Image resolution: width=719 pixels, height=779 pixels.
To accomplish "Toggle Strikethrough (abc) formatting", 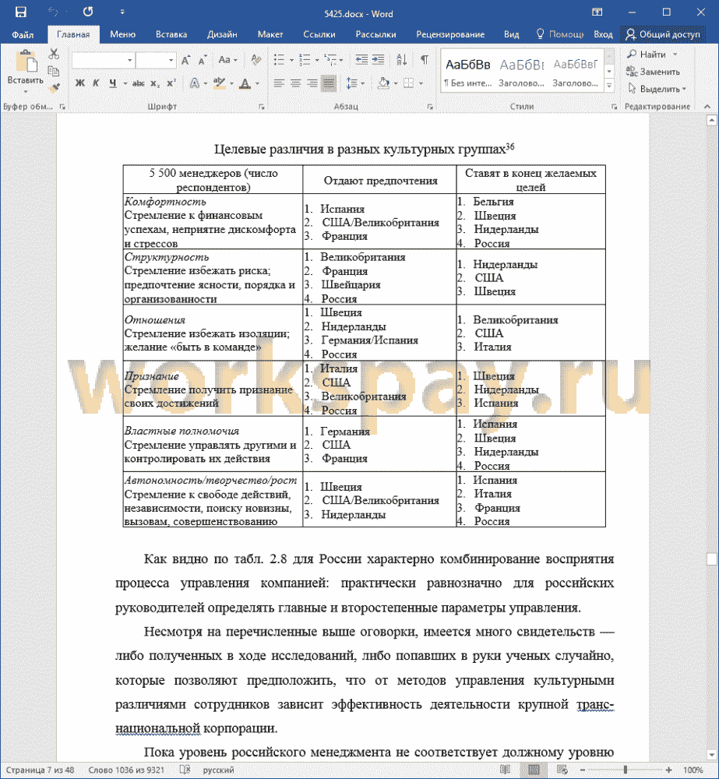I will coord(138,83).
